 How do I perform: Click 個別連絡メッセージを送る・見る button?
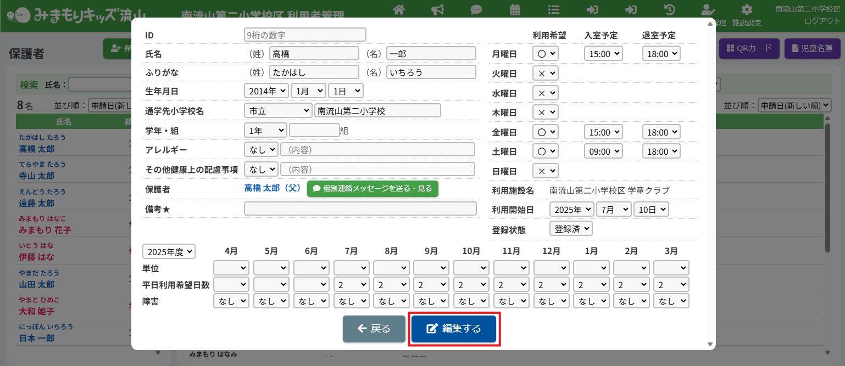(x=373, y=189)
